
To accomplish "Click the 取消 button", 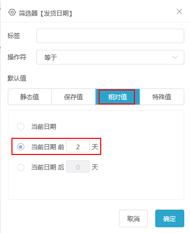I will click(133, 218).
